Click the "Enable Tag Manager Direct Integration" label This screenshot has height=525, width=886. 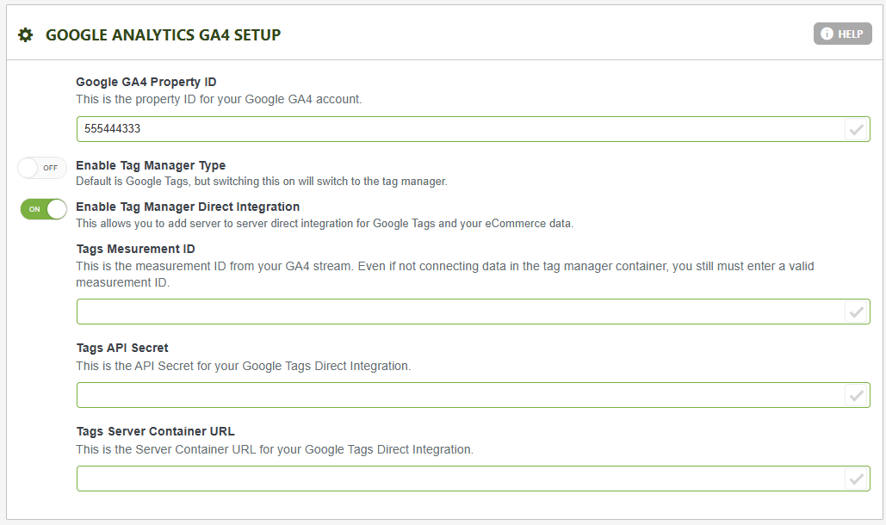tap(188, 207)
